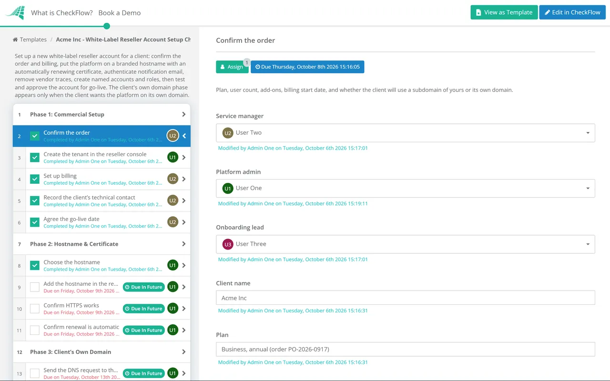
Task: Open the Onboarding lead dropdown
Action: pos(406,244)
